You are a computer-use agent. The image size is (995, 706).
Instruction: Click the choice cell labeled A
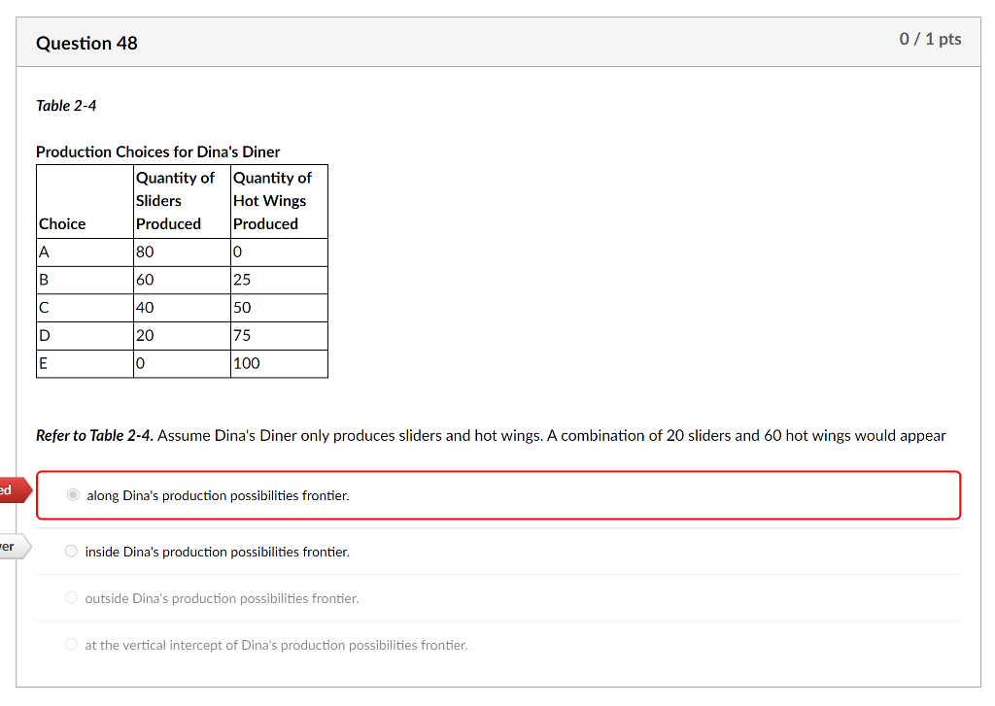click(x=86, y=252)
